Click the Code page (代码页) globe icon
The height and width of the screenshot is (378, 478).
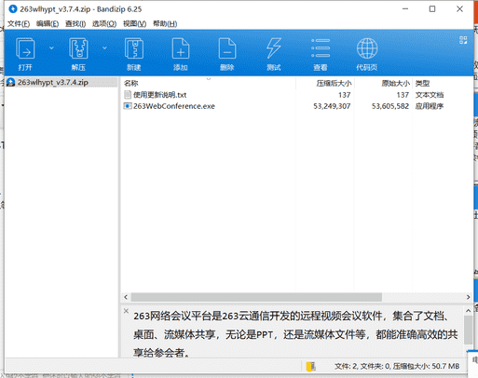click(x=367, y=48)
